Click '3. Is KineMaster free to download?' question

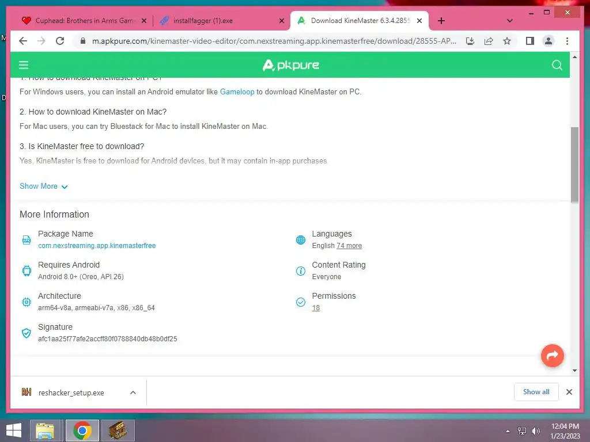pyautogui.click(x=82, y=146)
